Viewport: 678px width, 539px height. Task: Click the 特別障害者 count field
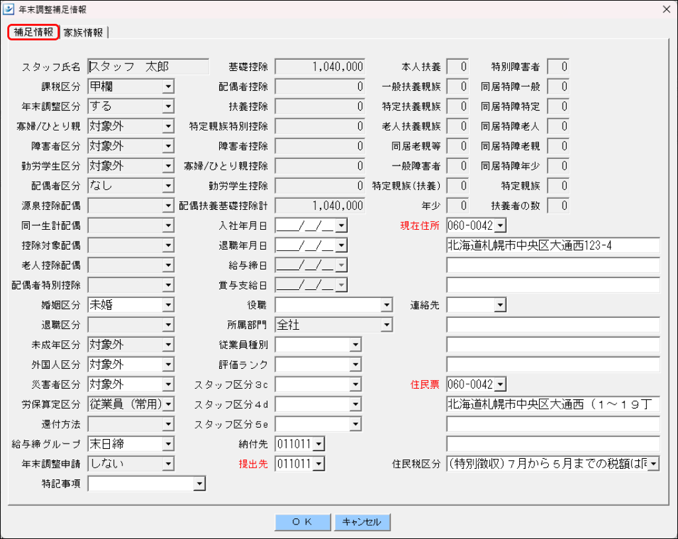pos(558,67)
